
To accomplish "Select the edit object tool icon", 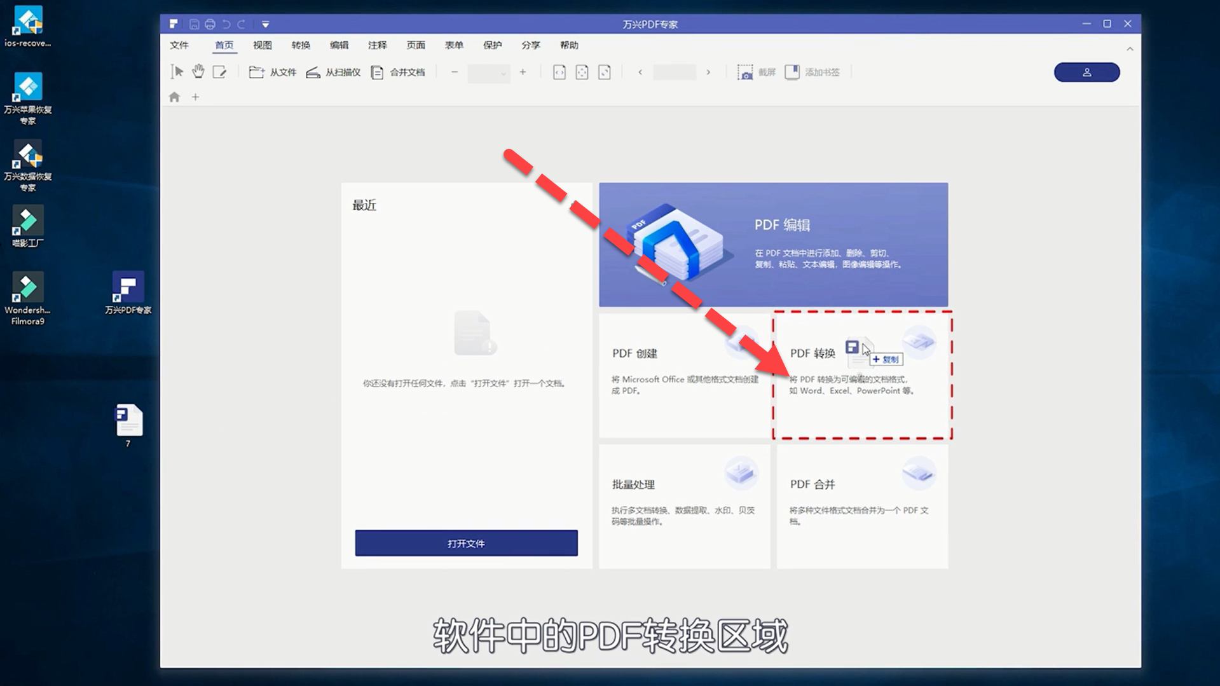I will coord(219,72).
